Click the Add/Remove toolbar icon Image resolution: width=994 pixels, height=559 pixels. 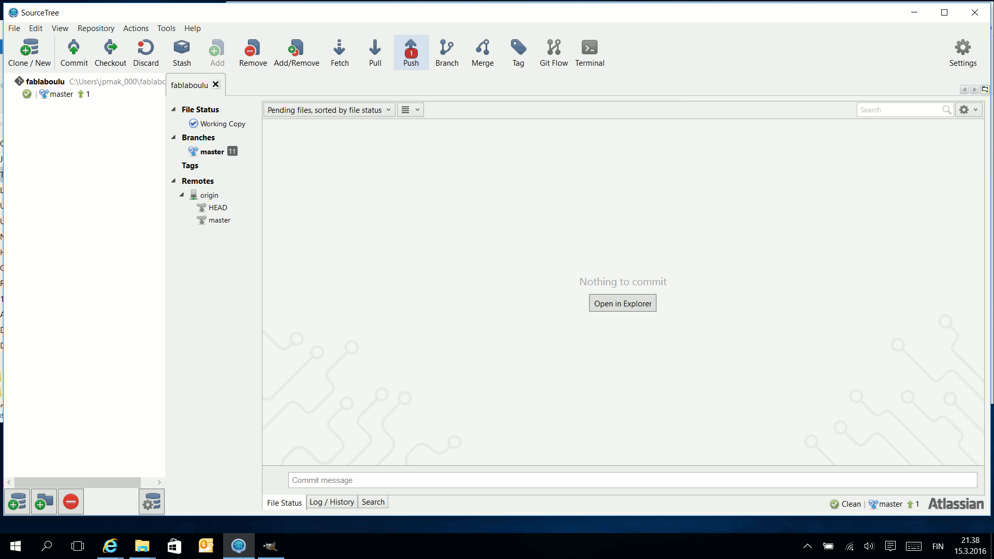point(297,53)
